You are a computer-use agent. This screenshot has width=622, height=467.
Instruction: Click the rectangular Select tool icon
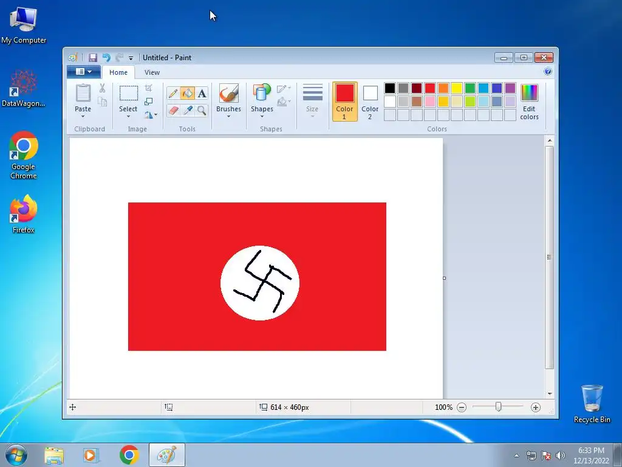129,93
